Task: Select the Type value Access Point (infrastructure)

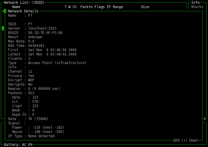Action: tap(57, 63)
